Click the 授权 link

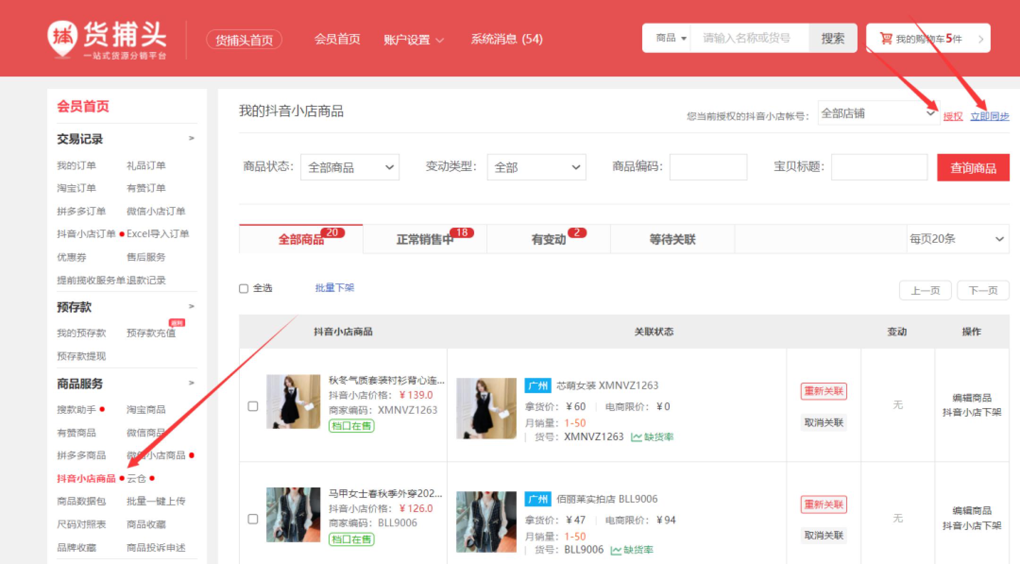[953, 116]
